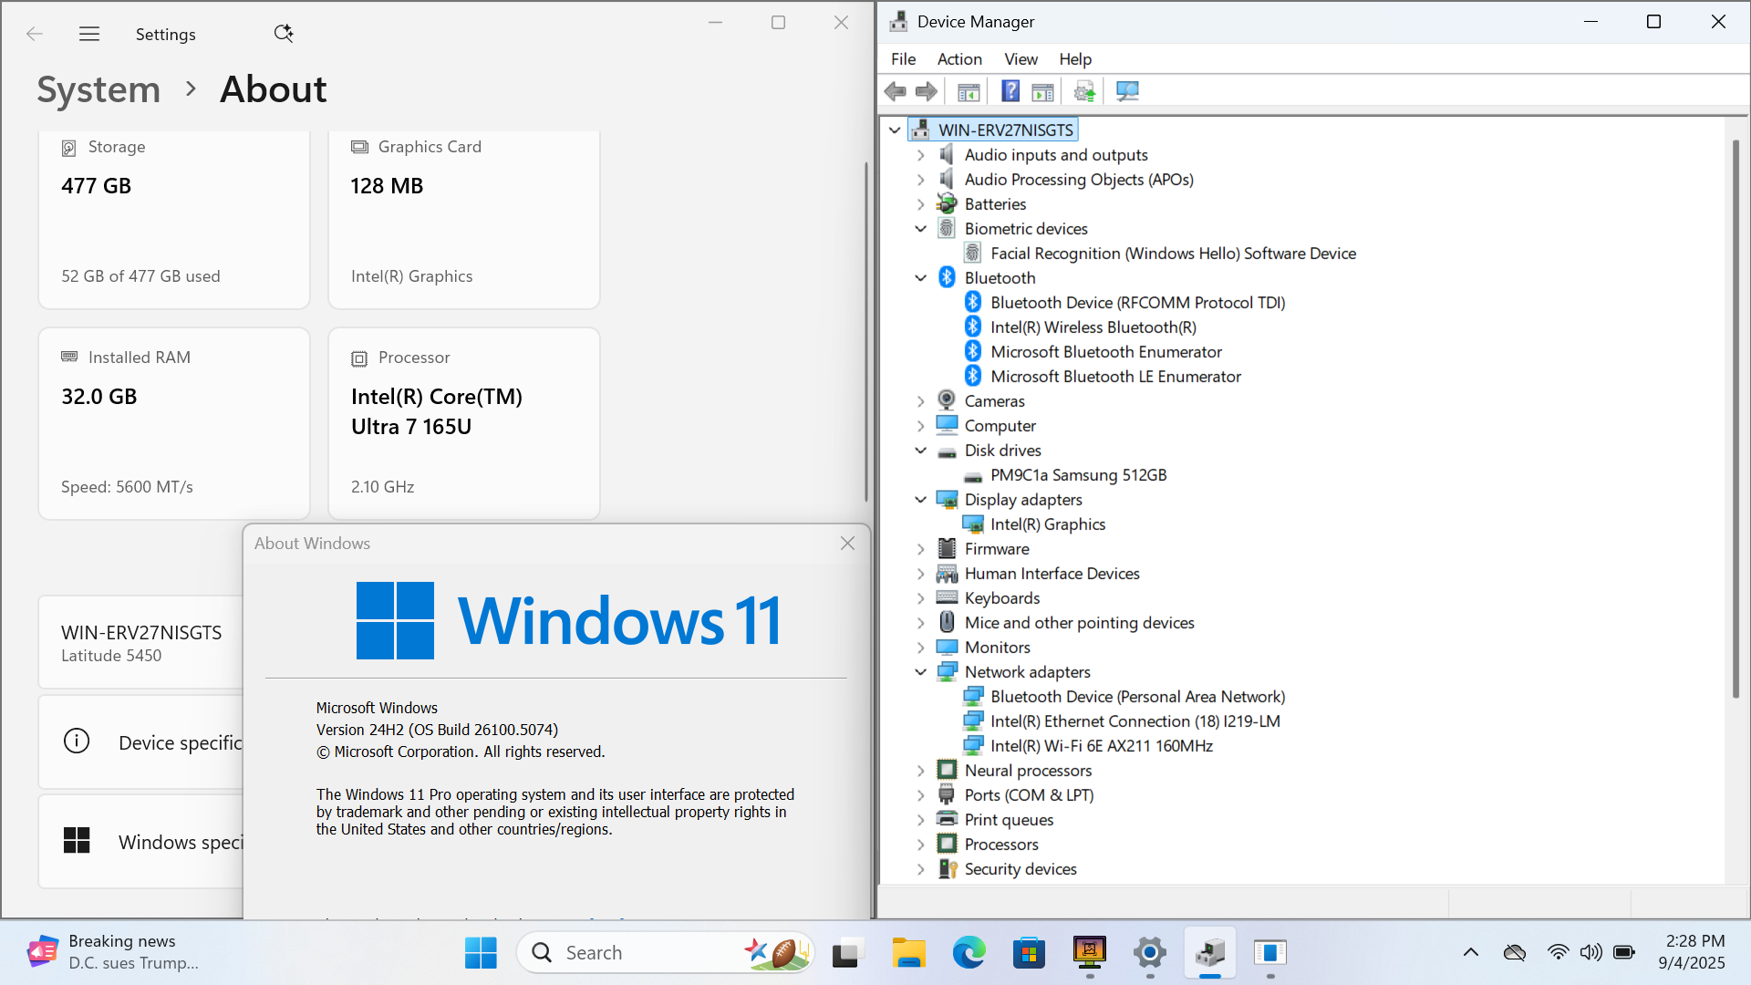The width and height of the screenshot is (1751, 985).
Task: Open the Help menu
Action: [x=1075, y=59]
